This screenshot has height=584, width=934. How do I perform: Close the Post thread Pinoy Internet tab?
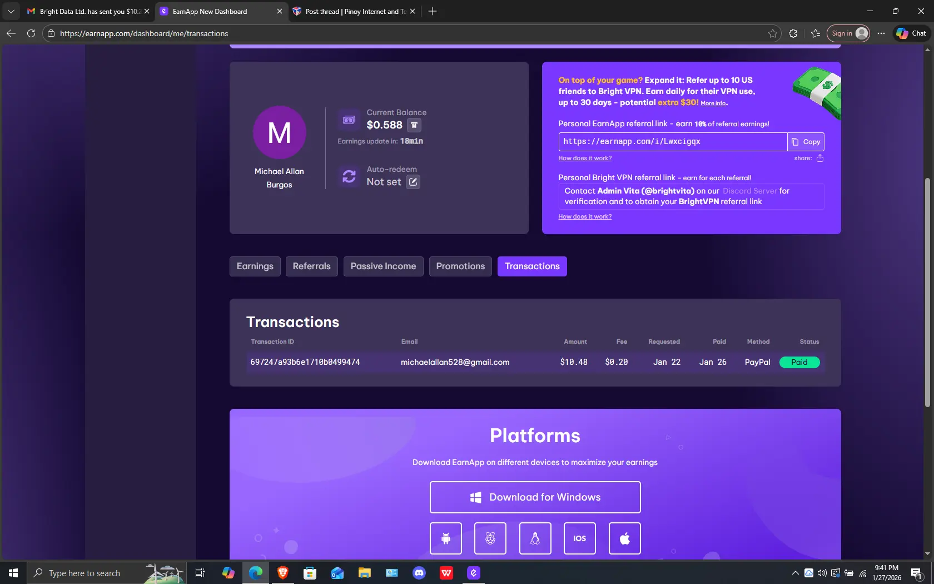413,11
